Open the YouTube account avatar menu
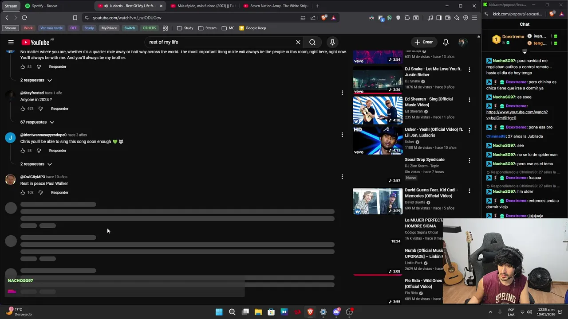This screenshot has width=568, height=319. click(x=462, y=42)
